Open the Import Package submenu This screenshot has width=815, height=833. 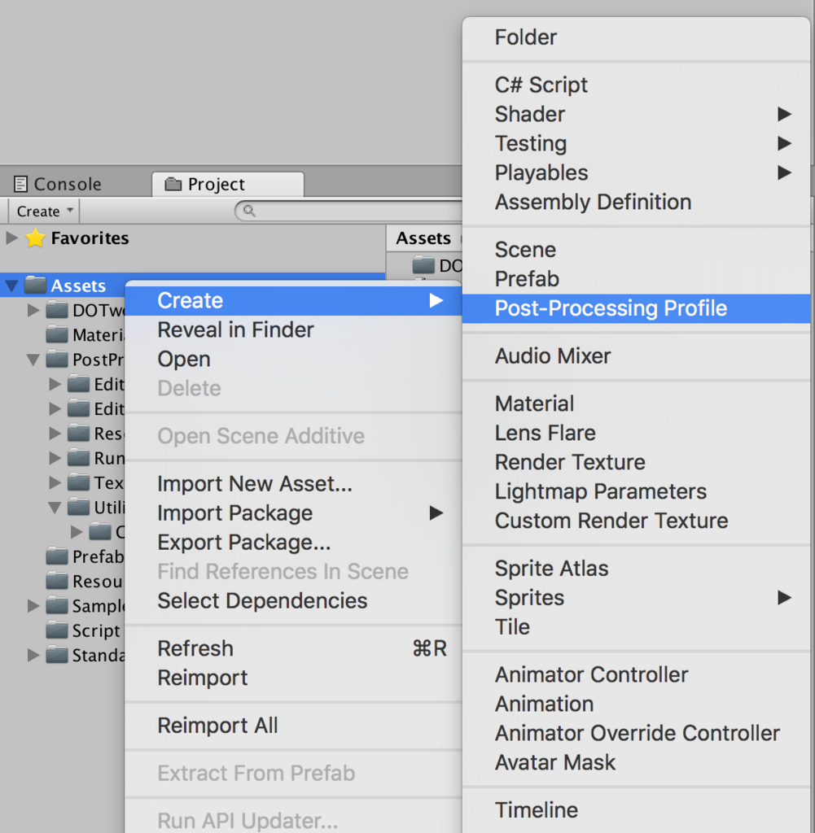click(x=293, y=513)
